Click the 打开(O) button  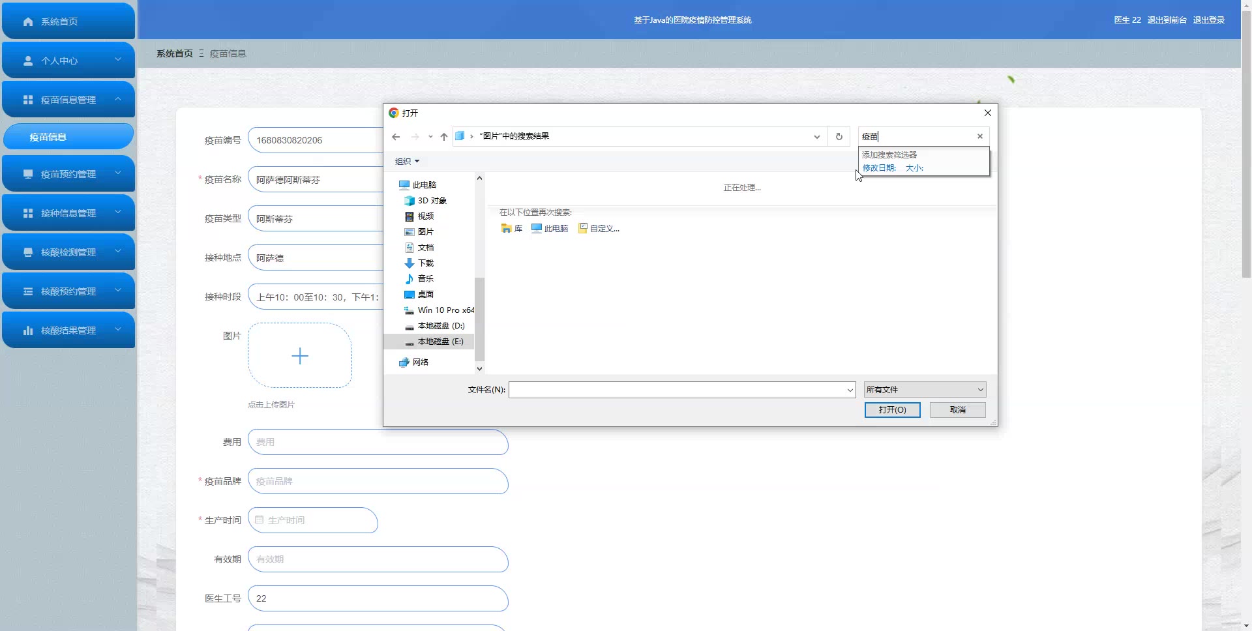click(892, 410)
